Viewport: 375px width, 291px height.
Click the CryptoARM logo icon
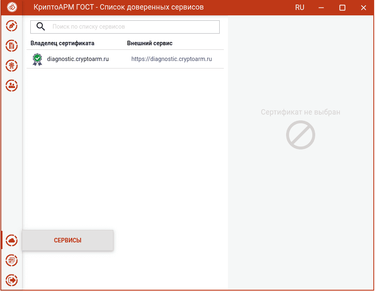[12, 7]
